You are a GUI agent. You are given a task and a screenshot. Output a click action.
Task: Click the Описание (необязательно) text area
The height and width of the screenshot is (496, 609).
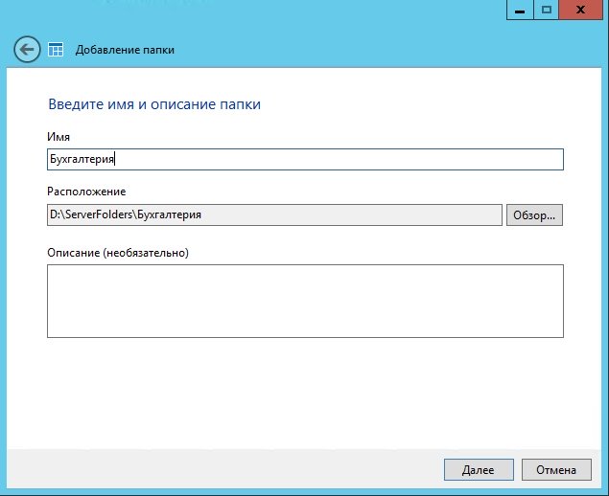305,301
